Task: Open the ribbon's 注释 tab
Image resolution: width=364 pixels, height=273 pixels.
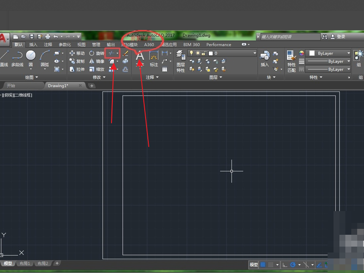Action: point(48,45)
